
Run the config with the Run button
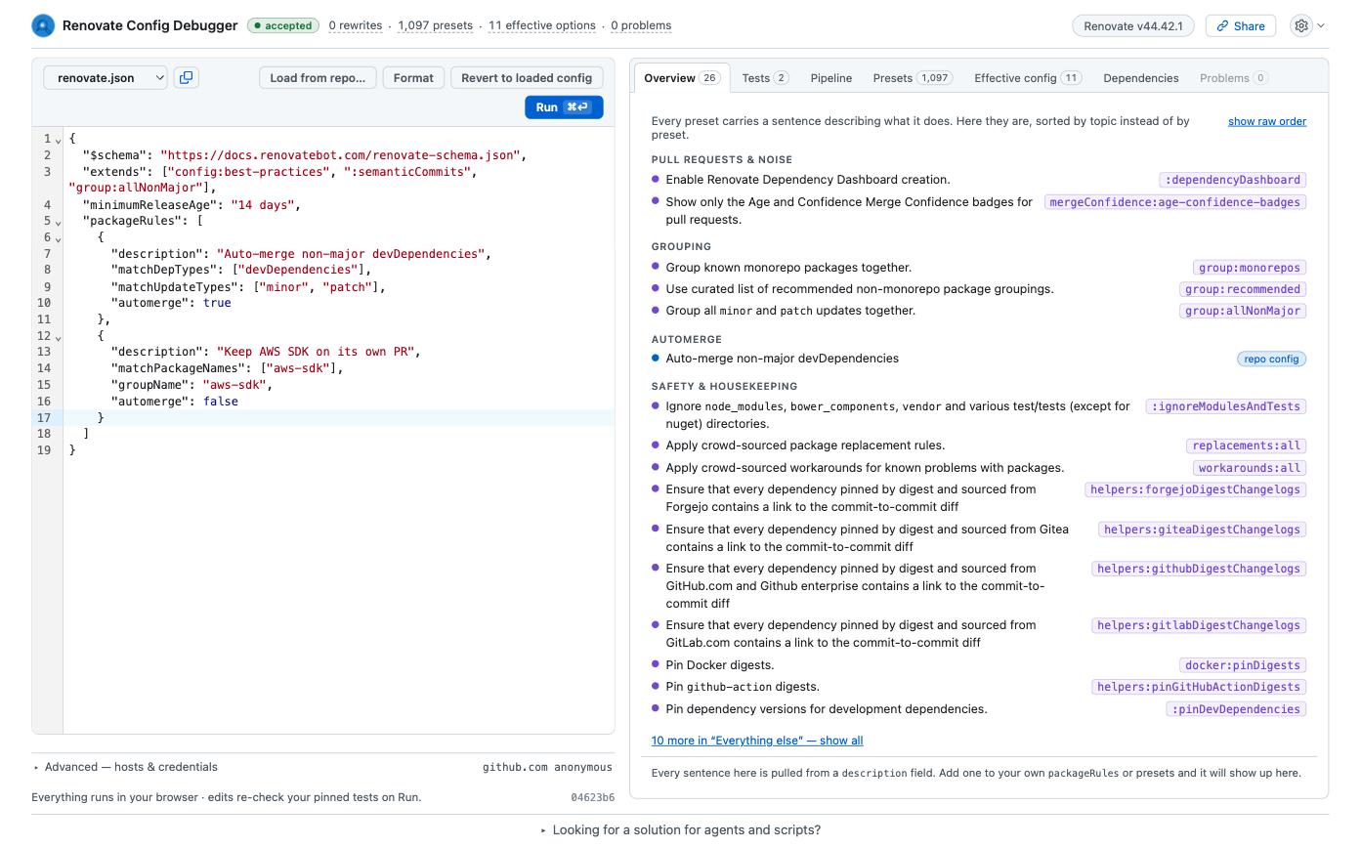coord(564,107)
